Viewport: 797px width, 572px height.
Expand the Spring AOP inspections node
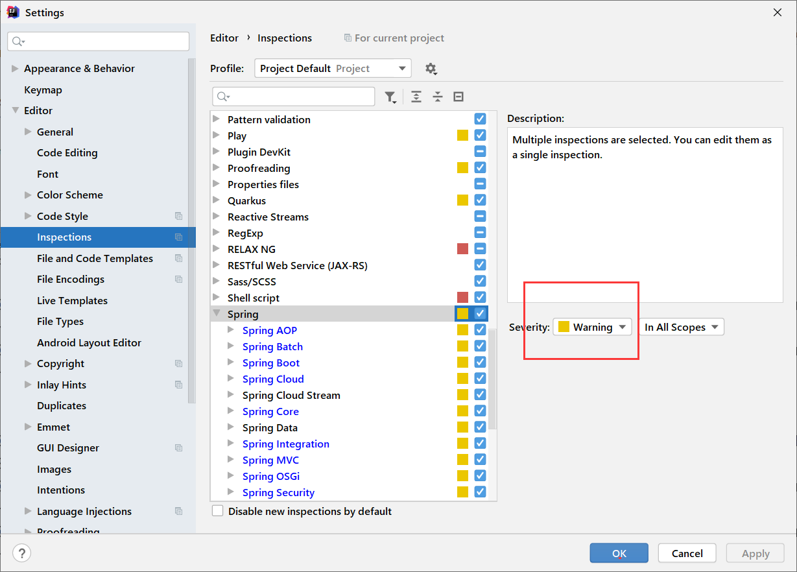click(x=231, y=330)
